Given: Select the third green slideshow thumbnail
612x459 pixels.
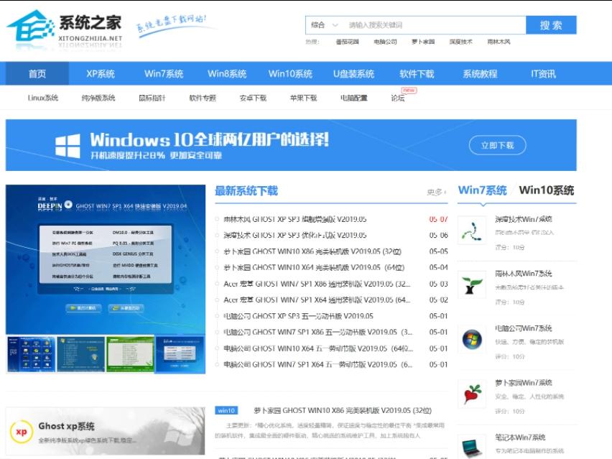Looking at the screenshot, I should 130,354.
